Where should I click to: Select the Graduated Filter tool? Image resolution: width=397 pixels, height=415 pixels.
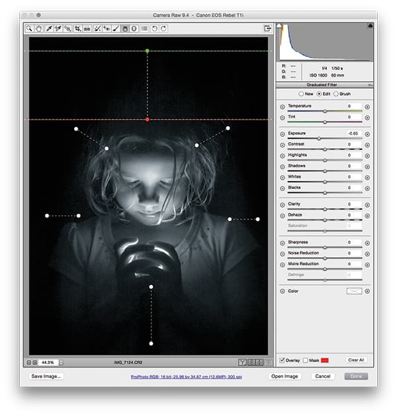point(125,28)
